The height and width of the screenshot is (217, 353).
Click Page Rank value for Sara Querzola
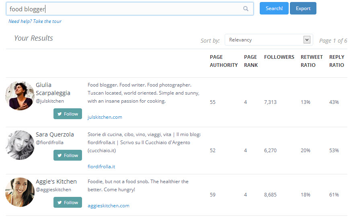click(245, 151)
